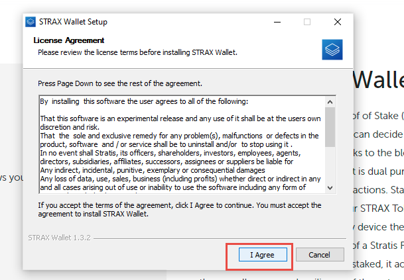The image size is (404, 280).
Task: Click the license scrollbar down arrow
Action: coord(330,187)
